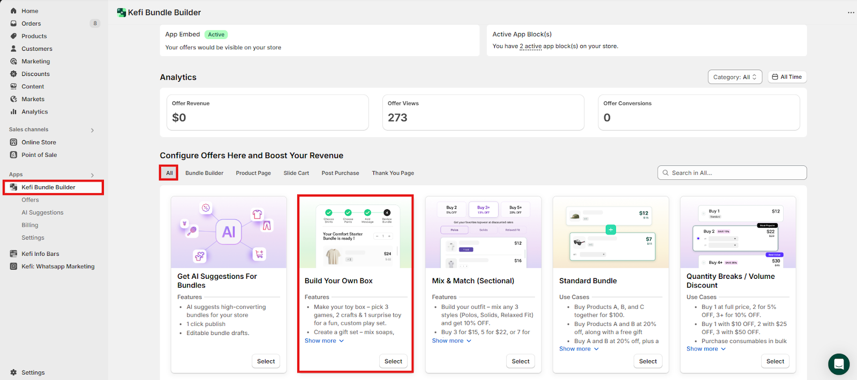Click the Settings gear icon at bottom
This screenshot has height=380, width=857.
click(x=13, y=373)
